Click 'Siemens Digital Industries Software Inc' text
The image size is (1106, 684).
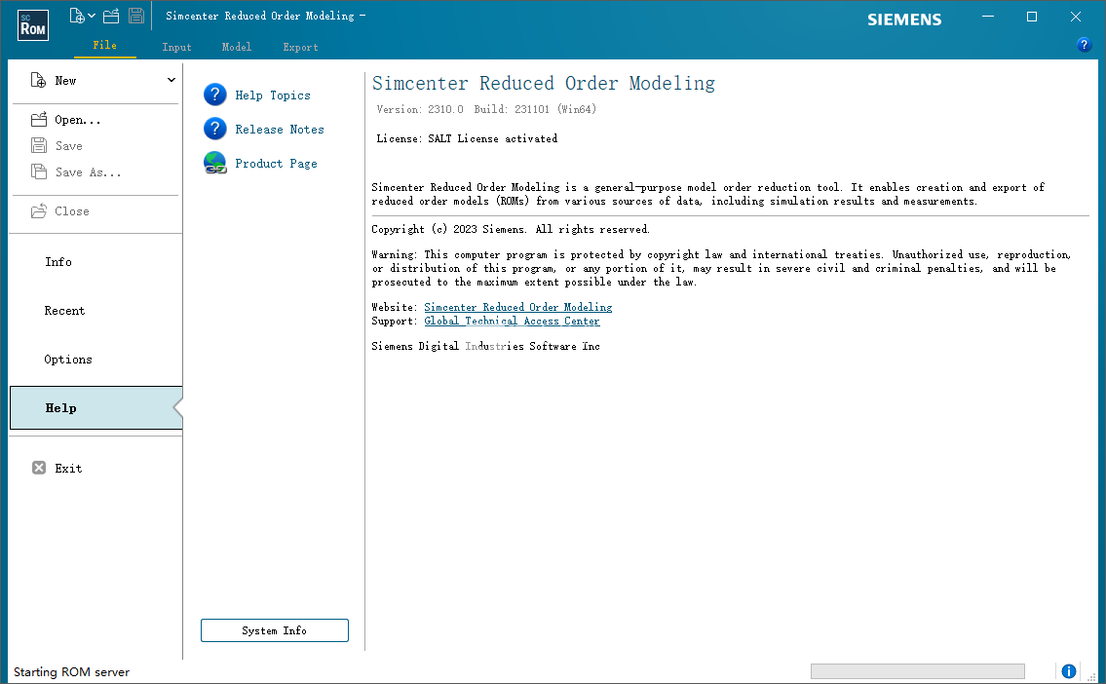pos(486,346)
